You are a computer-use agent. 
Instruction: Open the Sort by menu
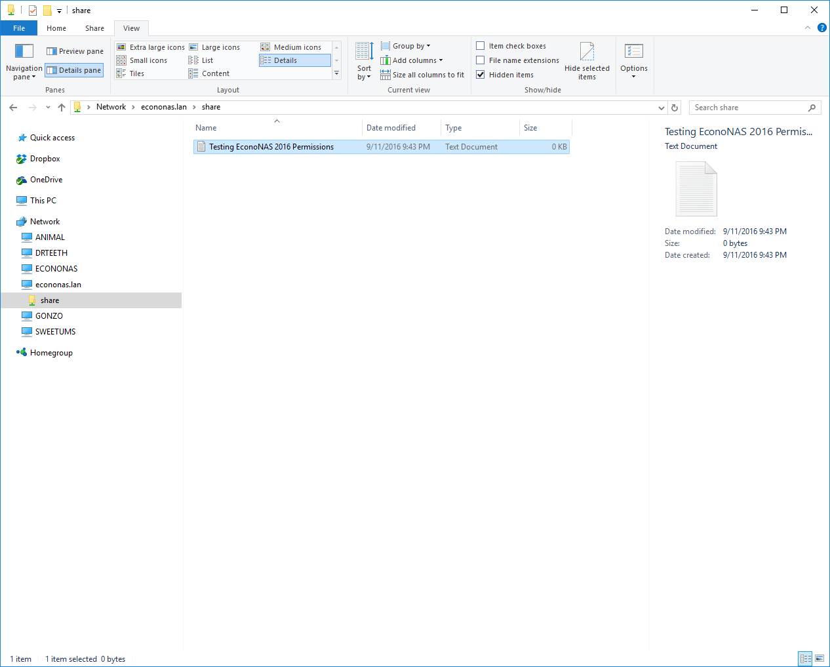(364, 62)
